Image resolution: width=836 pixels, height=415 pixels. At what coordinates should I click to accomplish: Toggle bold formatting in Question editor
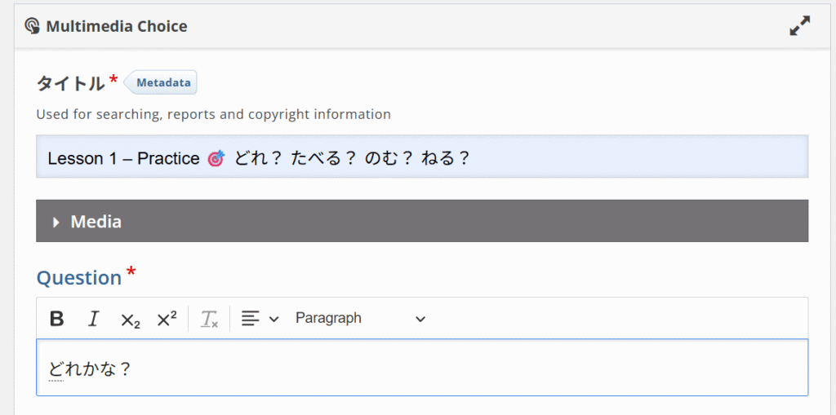56,318
